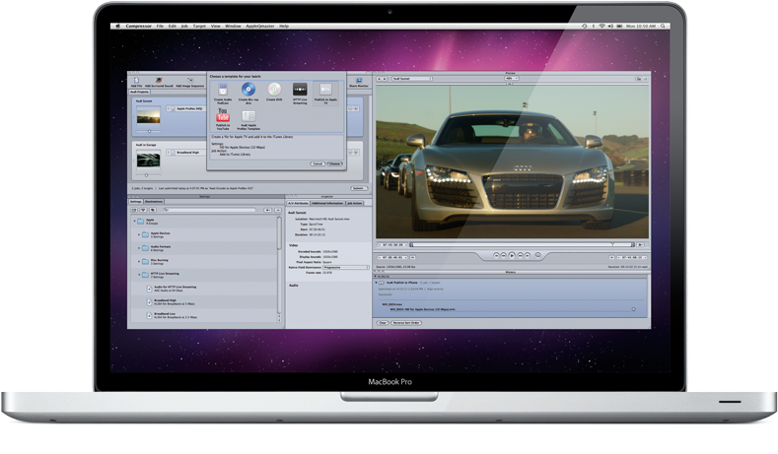Open Native Field Dominance dropdown
The height and width of the screenshot is (454, 778).
tap(347, 265)
